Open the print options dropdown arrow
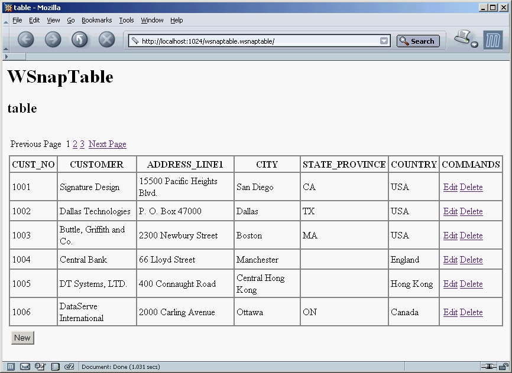The width and height of the screenshot is (512, 373). click(474, 45)
